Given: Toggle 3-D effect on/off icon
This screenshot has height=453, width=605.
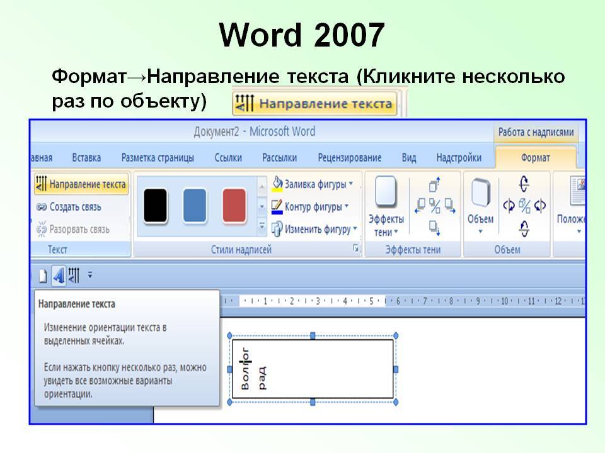Looking at the screenshot, I should point(524,206).
